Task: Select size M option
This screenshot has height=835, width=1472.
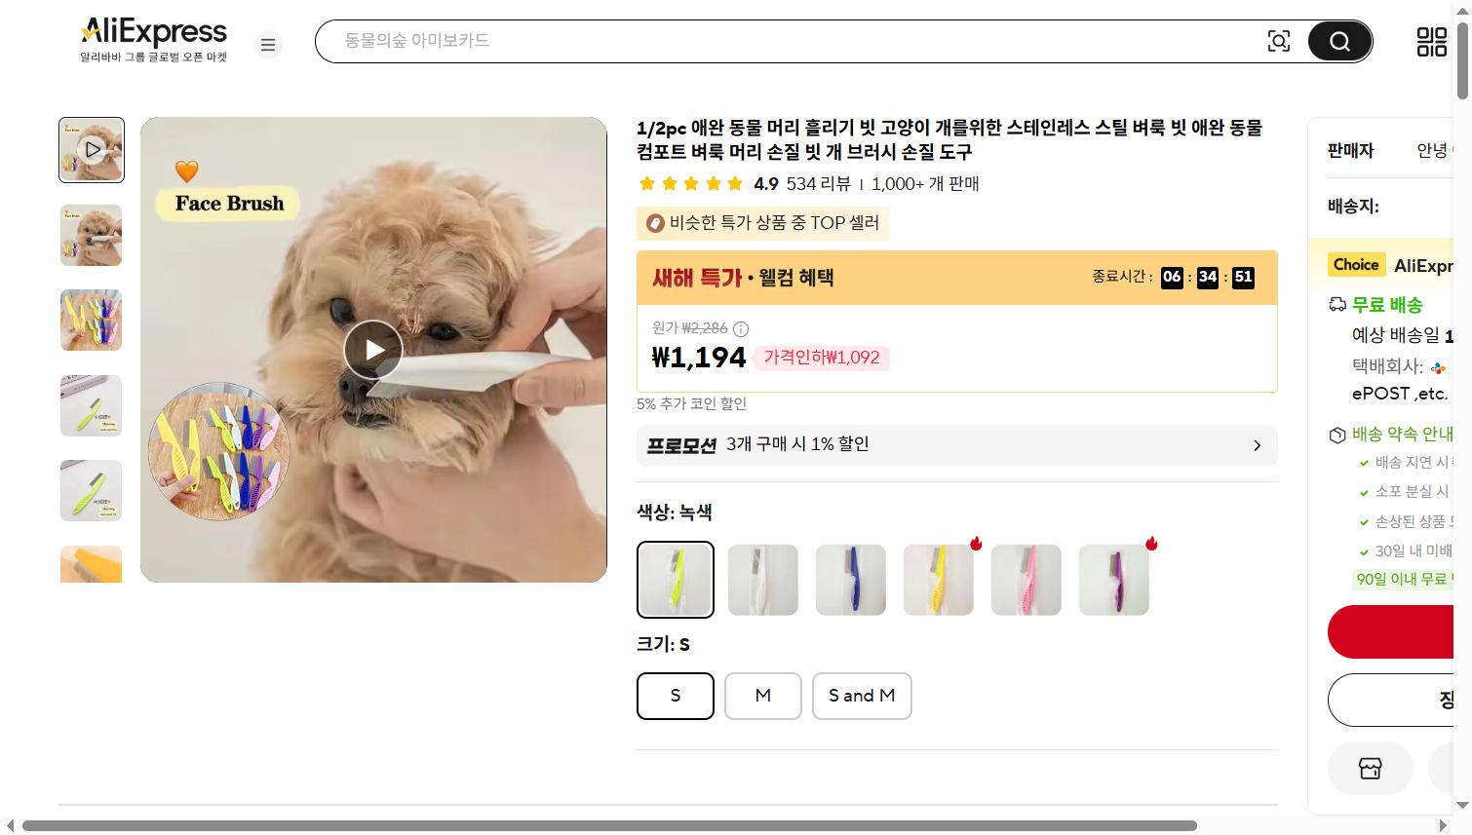Action: tap(762, 696)
